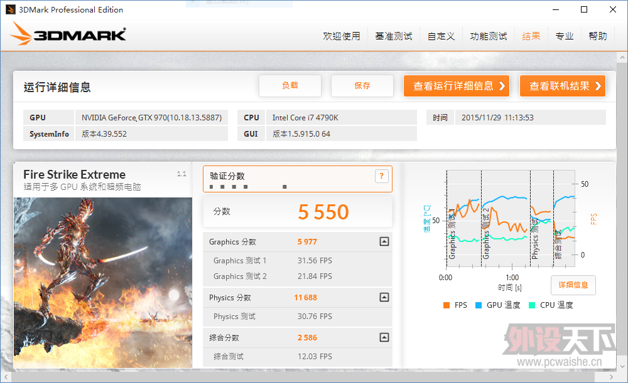Click the Fire Strike Extreme thumbnail image

[x=103, y=282]
